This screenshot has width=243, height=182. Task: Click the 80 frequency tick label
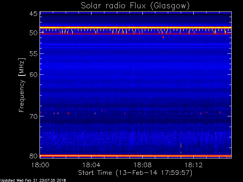[x=33, y=156]
